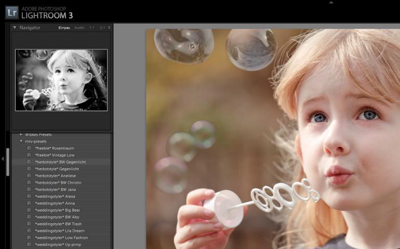400x249 pixels.
Task: Apply the *weddingstyler* Alexa preset
Action: 55,196
